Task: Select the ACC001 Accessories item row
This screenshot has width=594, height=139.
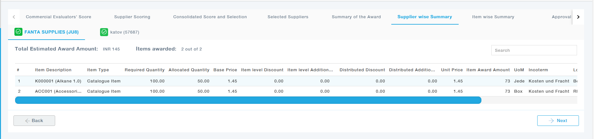Action: click(x=58, y=91)
